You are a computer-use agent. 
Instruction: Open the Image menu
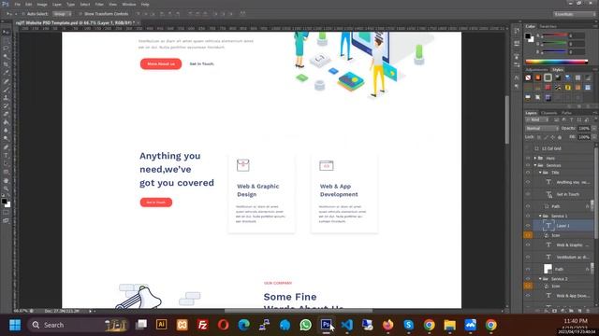click(42, 4)
